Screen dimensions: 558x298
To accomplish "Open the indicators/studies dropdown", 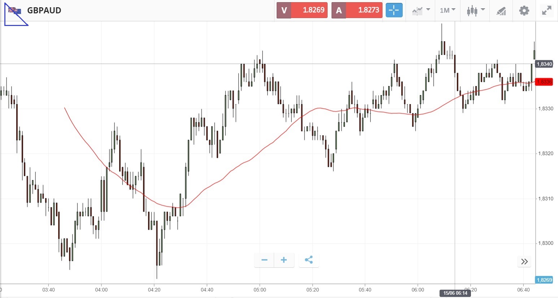I will pos(421,10).
